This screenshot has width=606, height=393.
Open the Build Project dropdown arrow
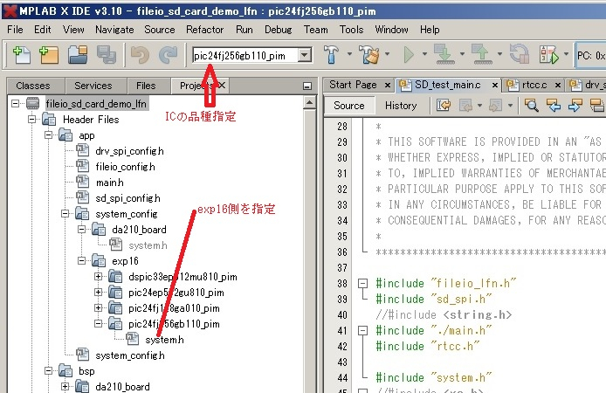[x=349, y=54]
